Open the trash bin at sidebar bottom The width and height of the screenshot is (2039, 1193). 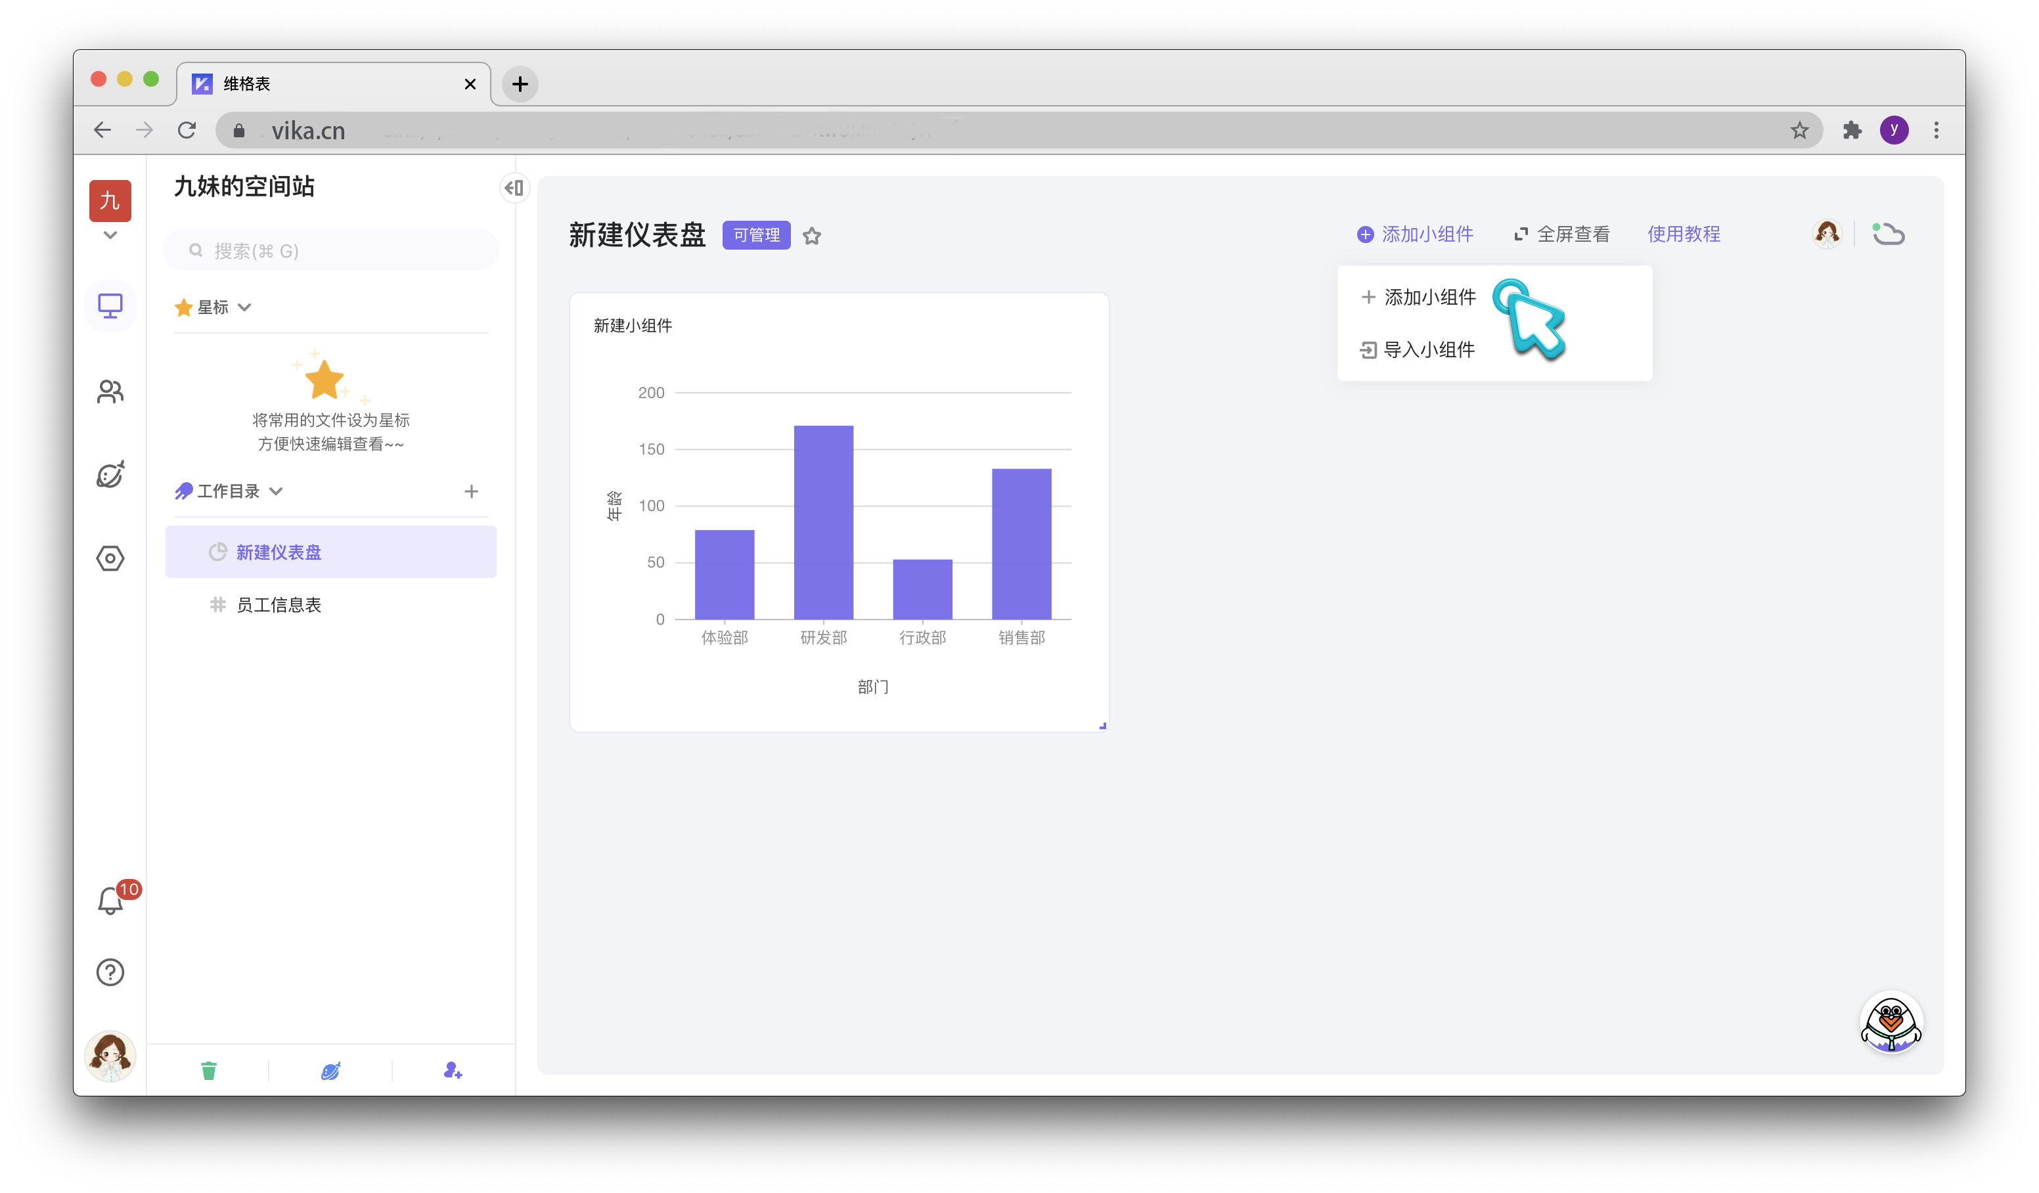209,1070
